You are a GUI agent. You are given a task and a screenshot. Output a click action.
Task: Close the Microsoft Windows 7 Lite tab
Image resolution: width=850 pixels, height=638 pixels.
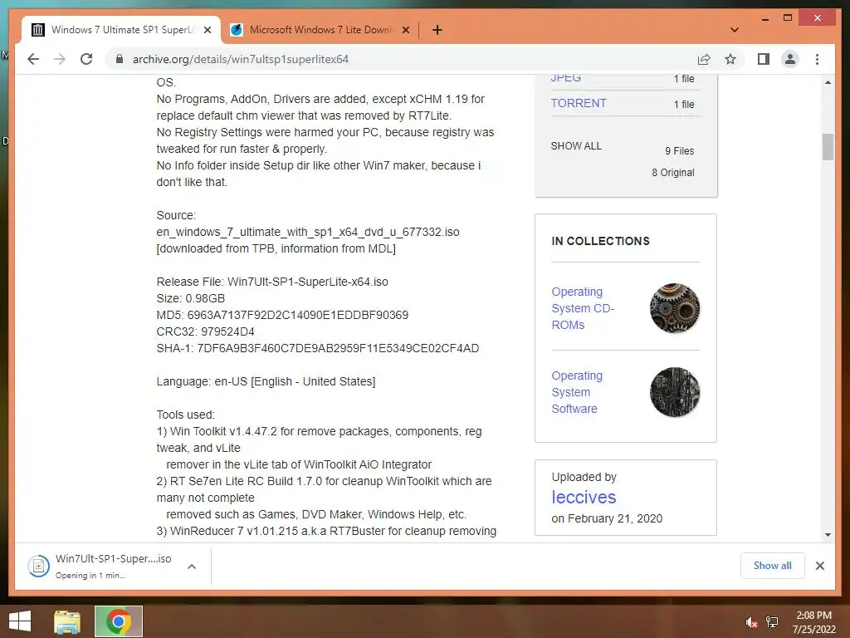405,31
